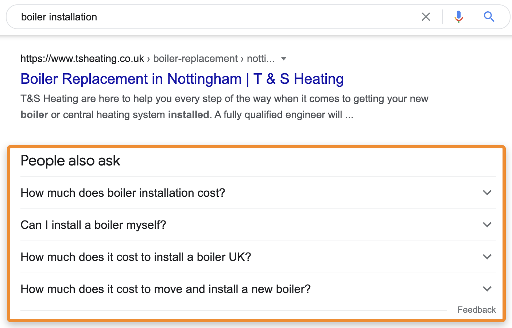The width and height of the screenshot is (512, 328).
Task: Open the 'Boiler Replacement in Nottingham' result
Action: point(182,79)
